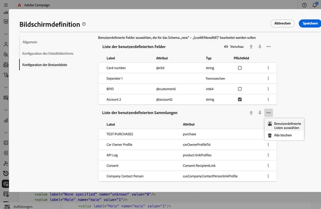Move selected field up in Felder list
This screenshot has height=209, width=321.
coord(251,47)
